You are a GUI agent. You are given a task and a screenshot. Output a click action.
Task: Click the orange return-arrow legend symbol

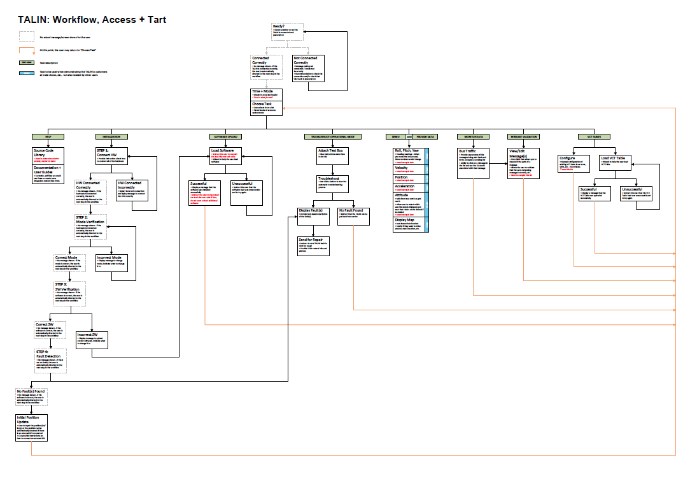tap(26, 50)
